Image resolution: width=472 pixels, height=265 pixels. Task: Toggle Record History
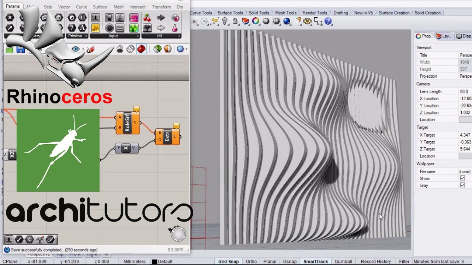[376, 261]
